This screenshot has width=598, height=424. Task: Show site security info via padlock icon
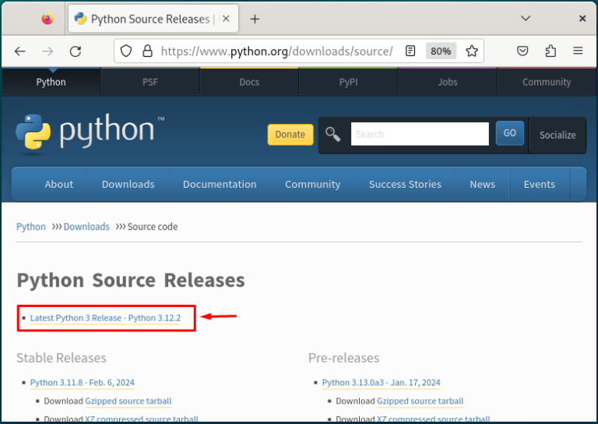147,51
